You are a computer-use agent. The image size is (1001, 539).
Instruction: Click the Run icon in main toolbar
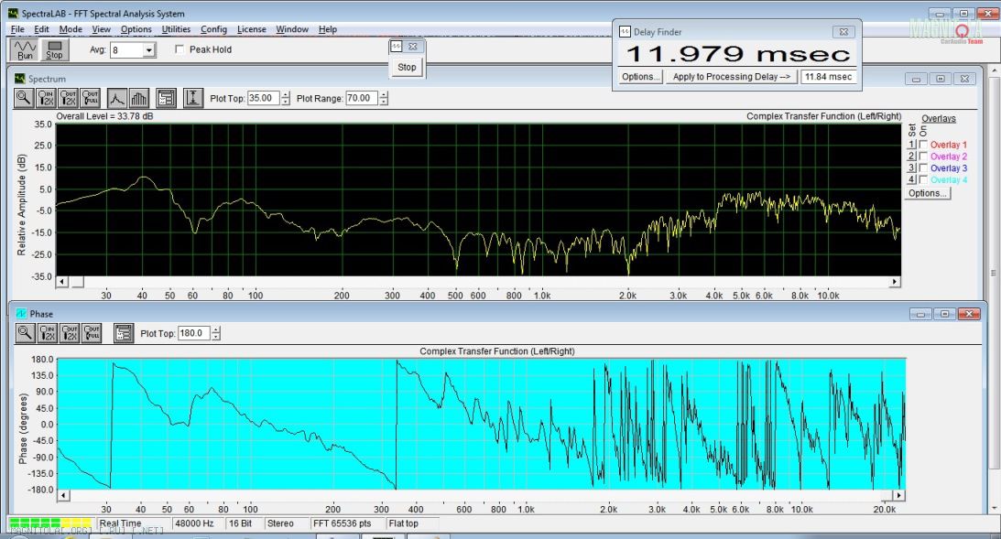coord(25,49)
